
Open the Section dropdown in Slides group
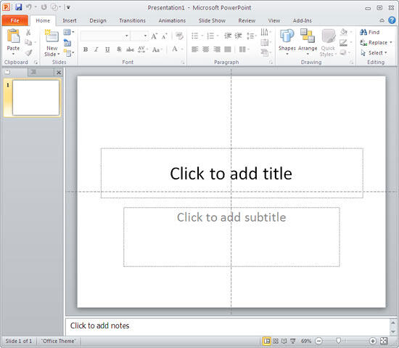coord(69,53)
